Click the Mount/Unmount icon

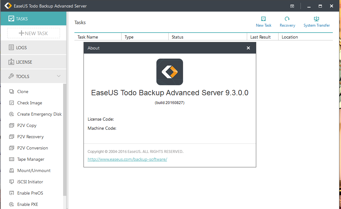click(x=12, y=170)
